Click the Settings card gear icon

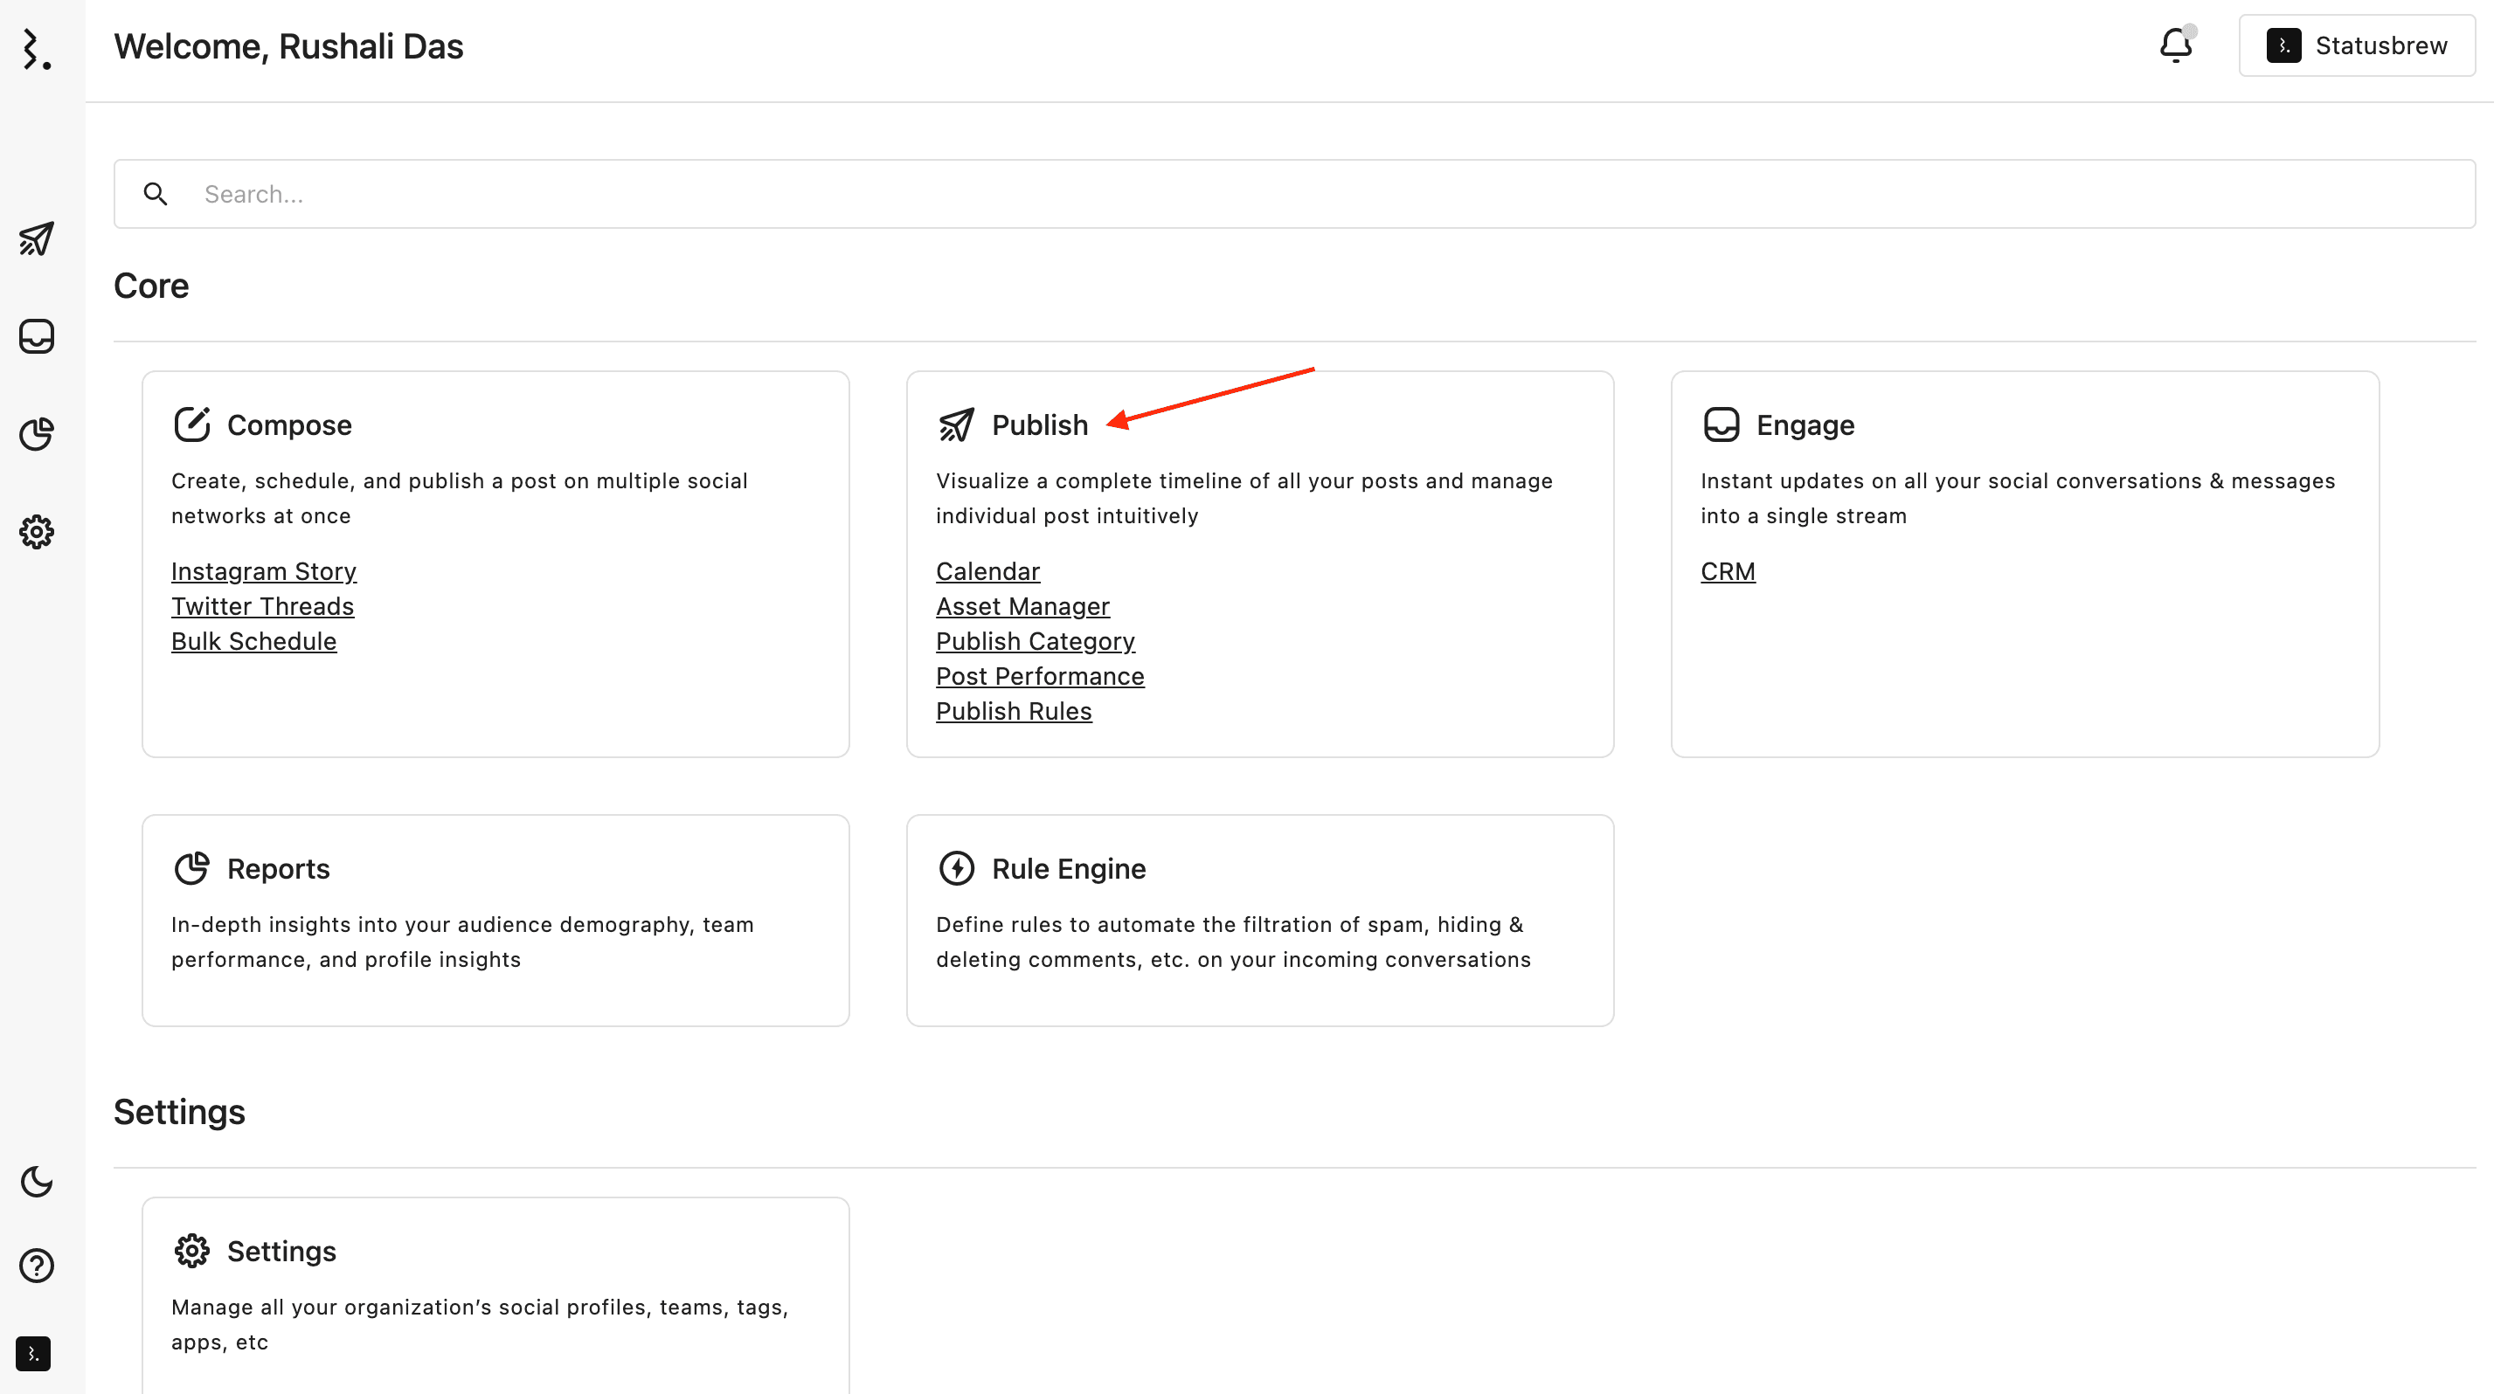point(191,1251)
